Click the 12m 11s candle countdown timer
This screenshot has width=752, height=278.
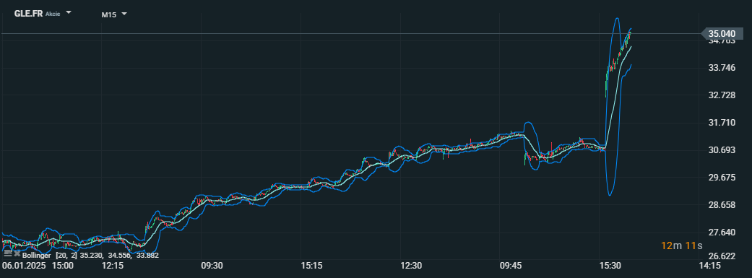(x=681, y=246)
